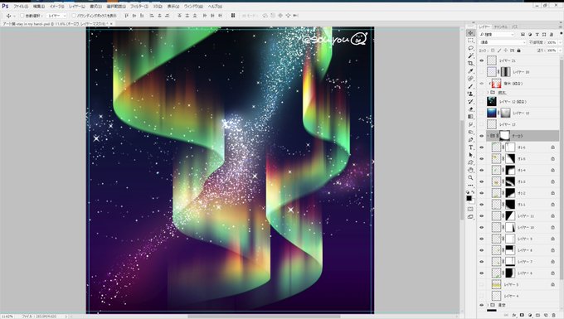Click the fx layer style icon
The width and height of the screenshot is (564, 319).
[514, 315]
